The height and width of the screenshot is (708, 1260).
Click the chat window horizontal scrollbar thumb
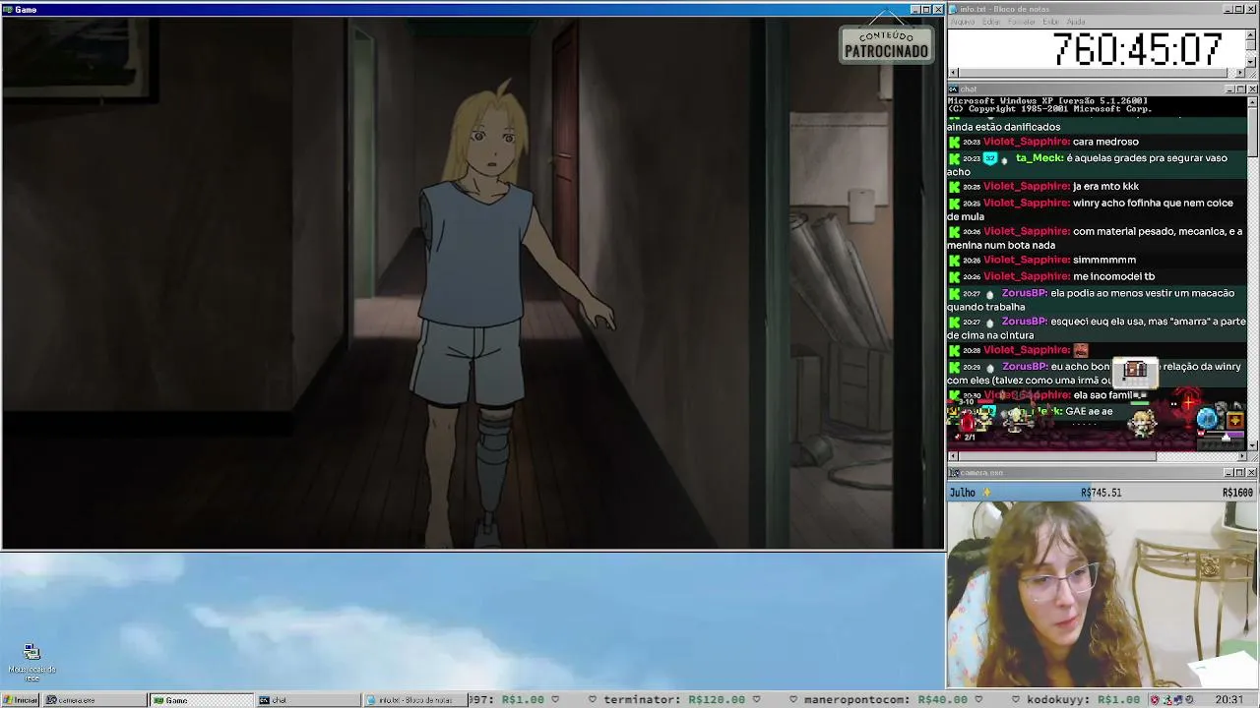1057,456
